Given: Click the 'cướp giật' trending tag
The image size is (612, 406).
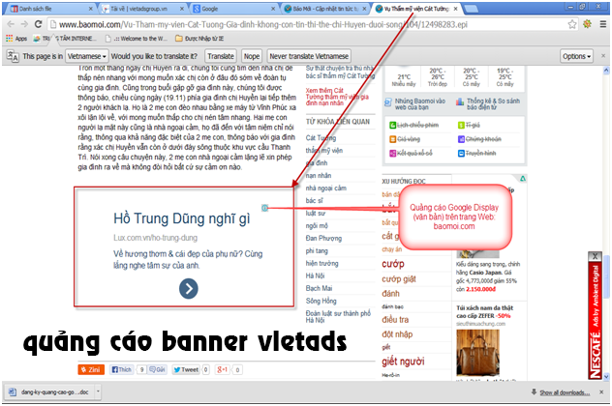Looking at the screenshot, I should click(399, 279).
